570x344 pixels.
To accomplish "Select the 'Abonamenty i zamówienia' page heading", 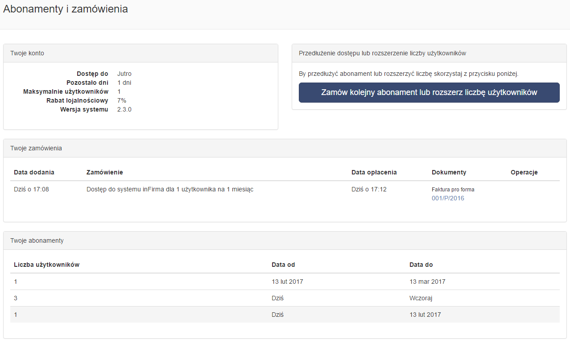I will [66, 9].
